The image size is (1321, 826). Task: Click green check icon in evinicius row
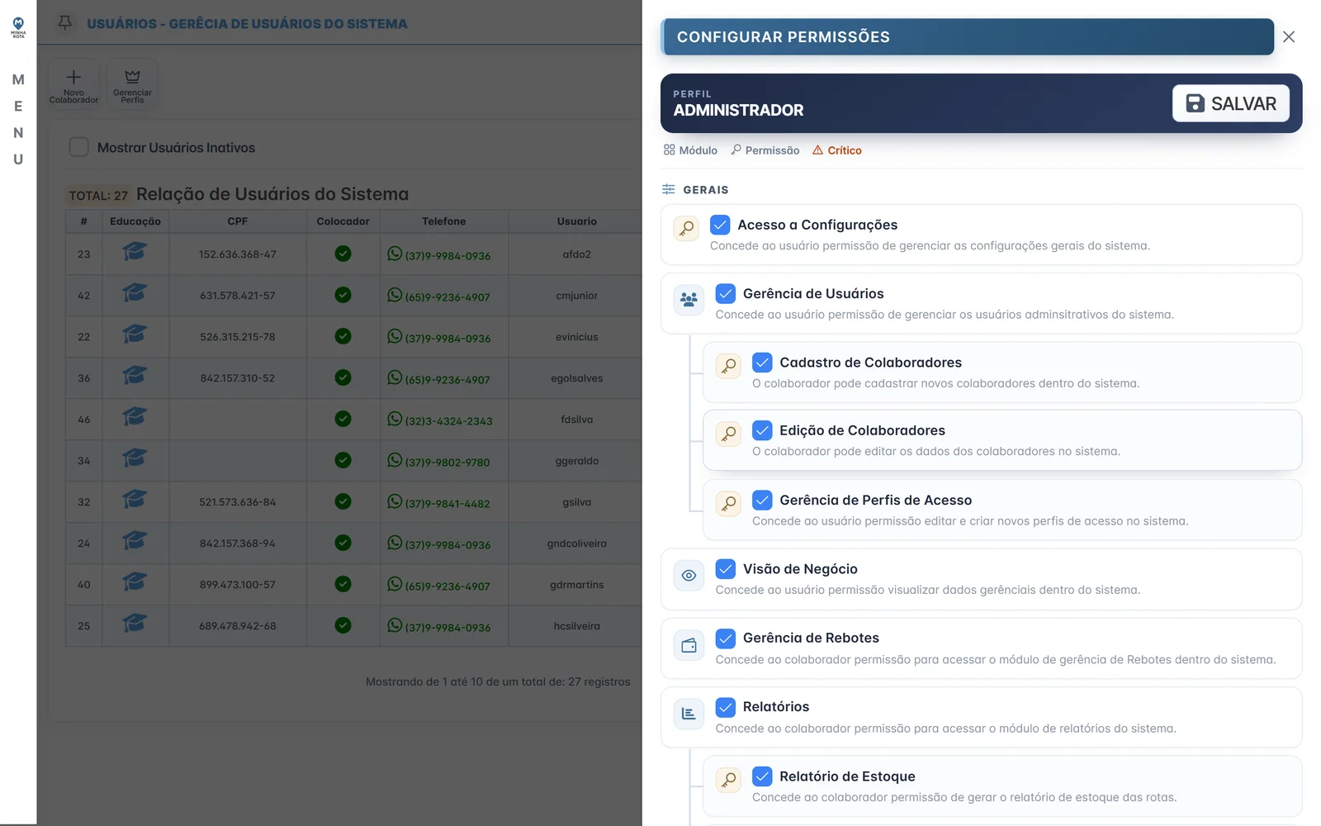pyautogui.click(x=343, y=336)
